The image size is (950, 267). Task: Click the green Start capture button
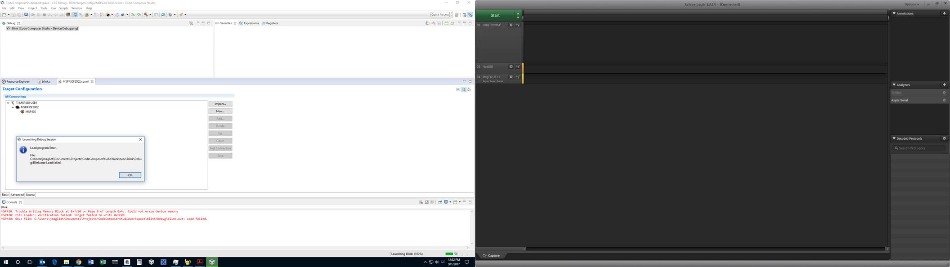click(495, 15)
